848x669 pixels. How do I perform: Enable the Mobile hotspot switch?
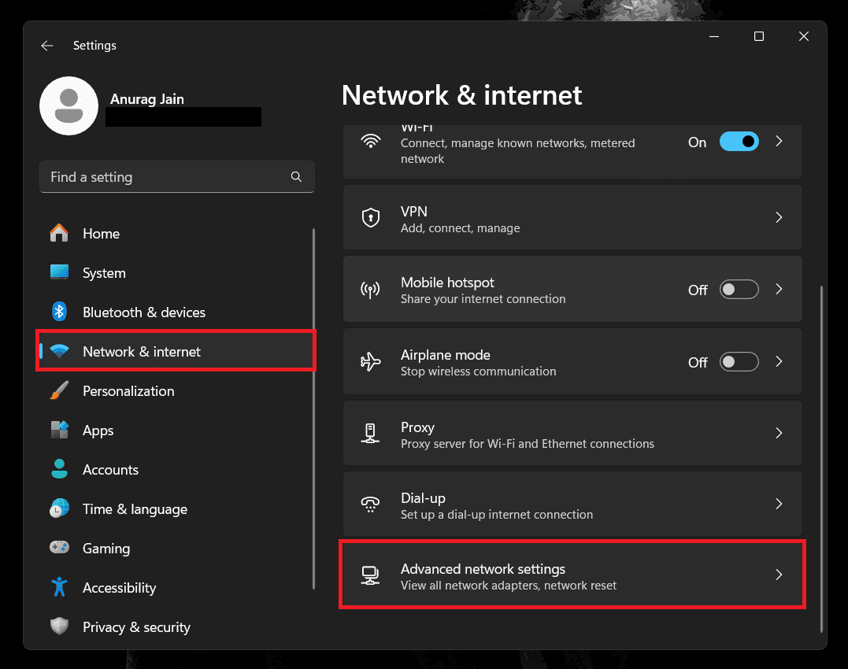739,290
